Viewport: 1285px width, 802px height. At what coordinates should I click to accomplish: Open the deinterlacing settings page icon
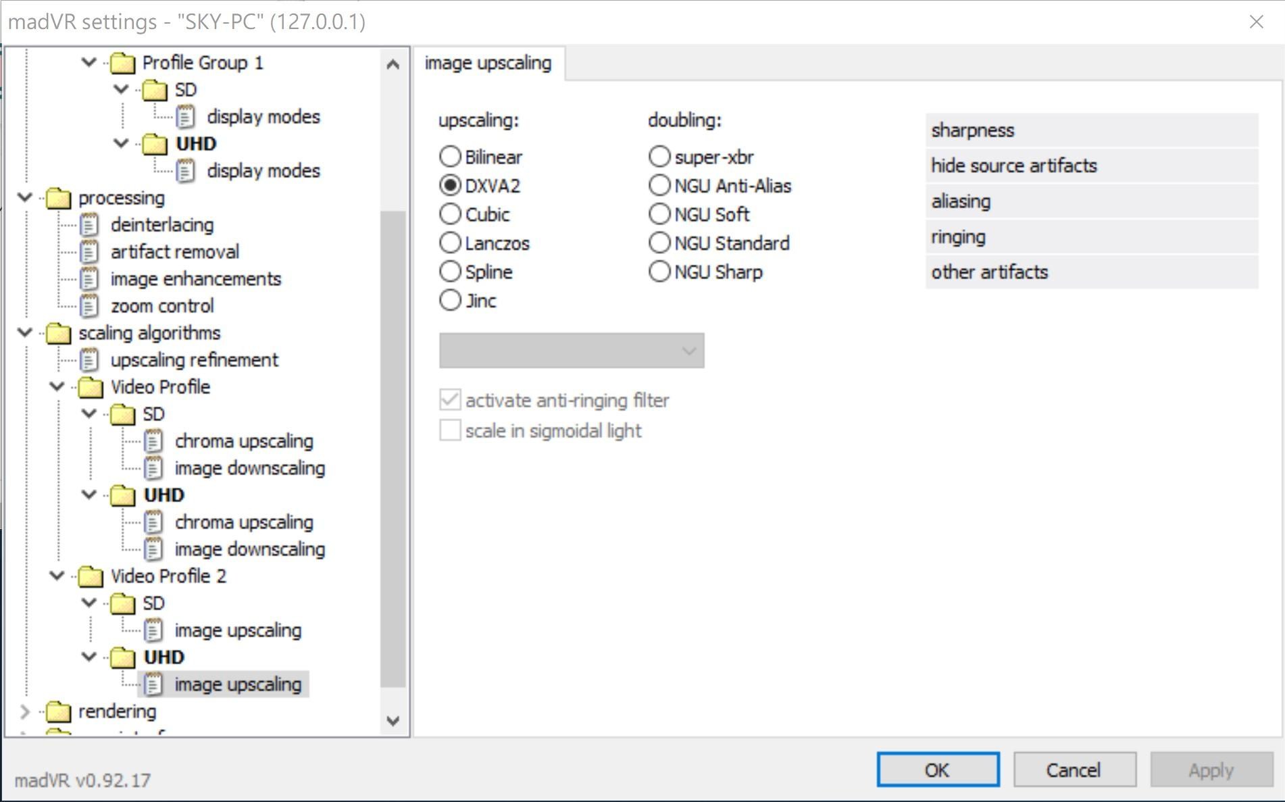89,225
